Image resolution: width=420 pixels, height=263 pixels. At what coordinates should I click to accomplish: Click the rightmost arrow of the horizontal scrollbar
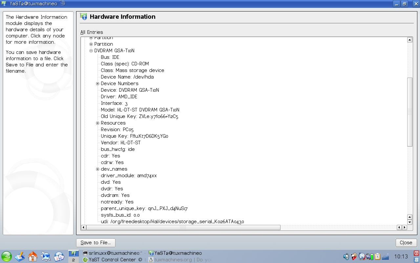tap(404, 227)
